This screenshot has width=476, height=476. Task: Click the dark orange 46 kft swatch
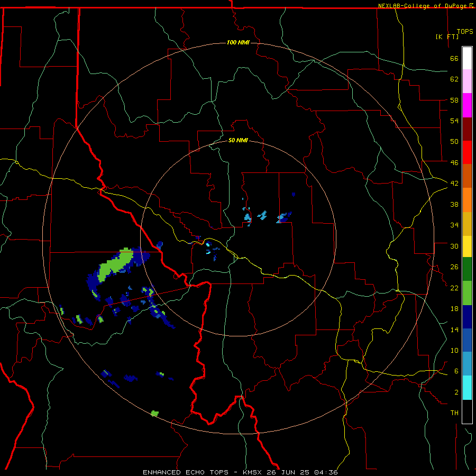467,176
